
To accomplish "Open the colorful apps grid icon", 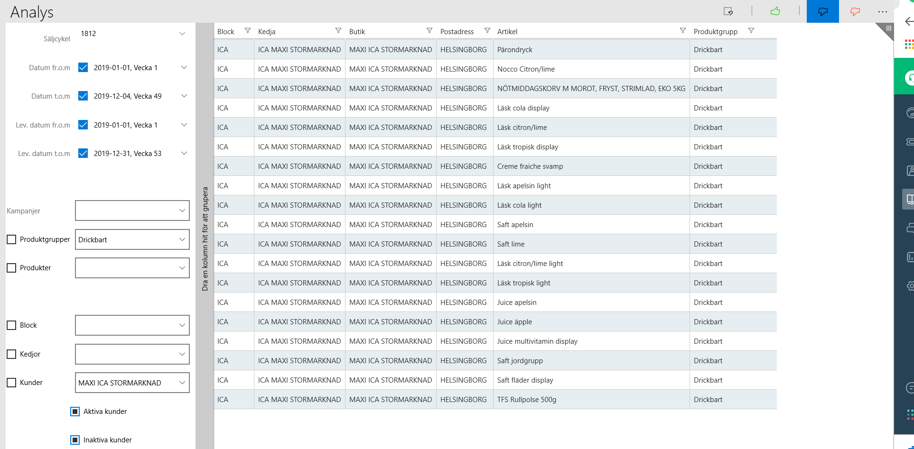I will (909, 44).
